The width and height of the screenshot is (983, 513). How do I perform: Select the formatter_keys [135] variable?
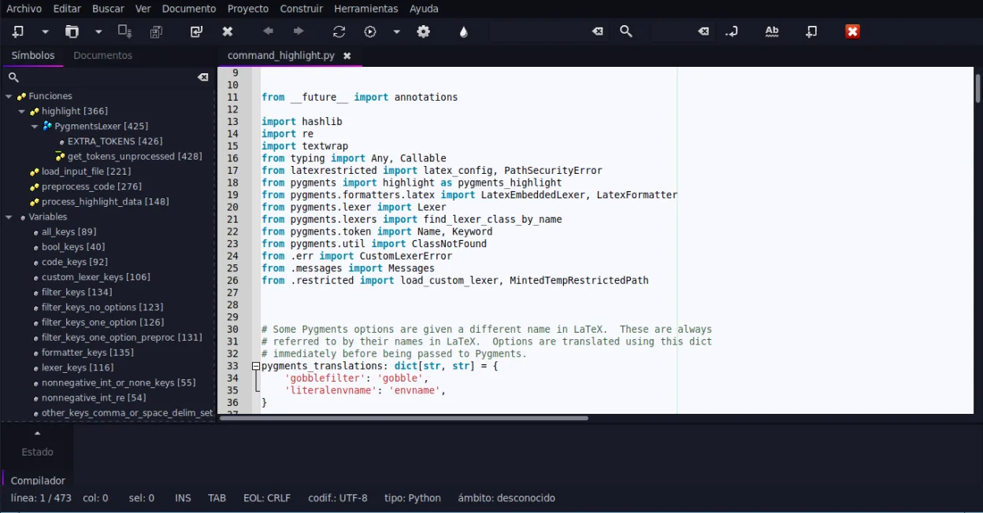coord(87,352)
